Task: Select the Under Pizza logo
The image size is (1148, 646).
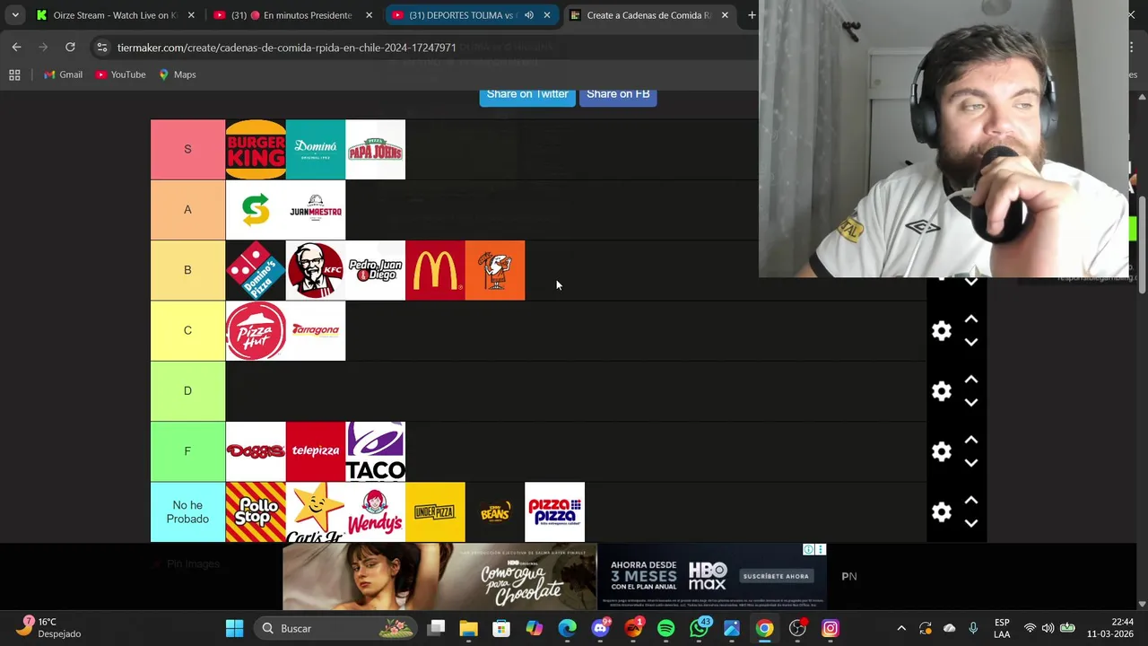Action: click(x=435, y=511)
